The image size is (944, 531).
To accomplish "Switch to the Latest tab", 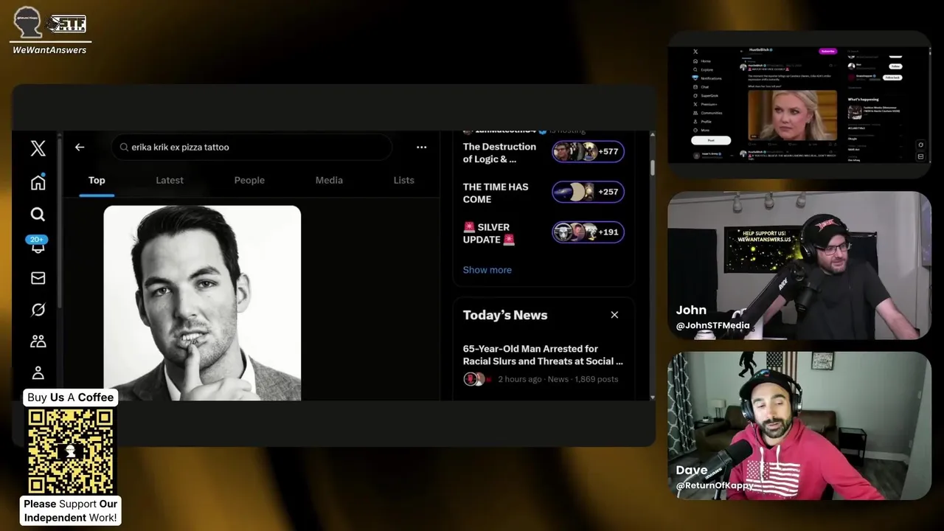I will (170, 180).
